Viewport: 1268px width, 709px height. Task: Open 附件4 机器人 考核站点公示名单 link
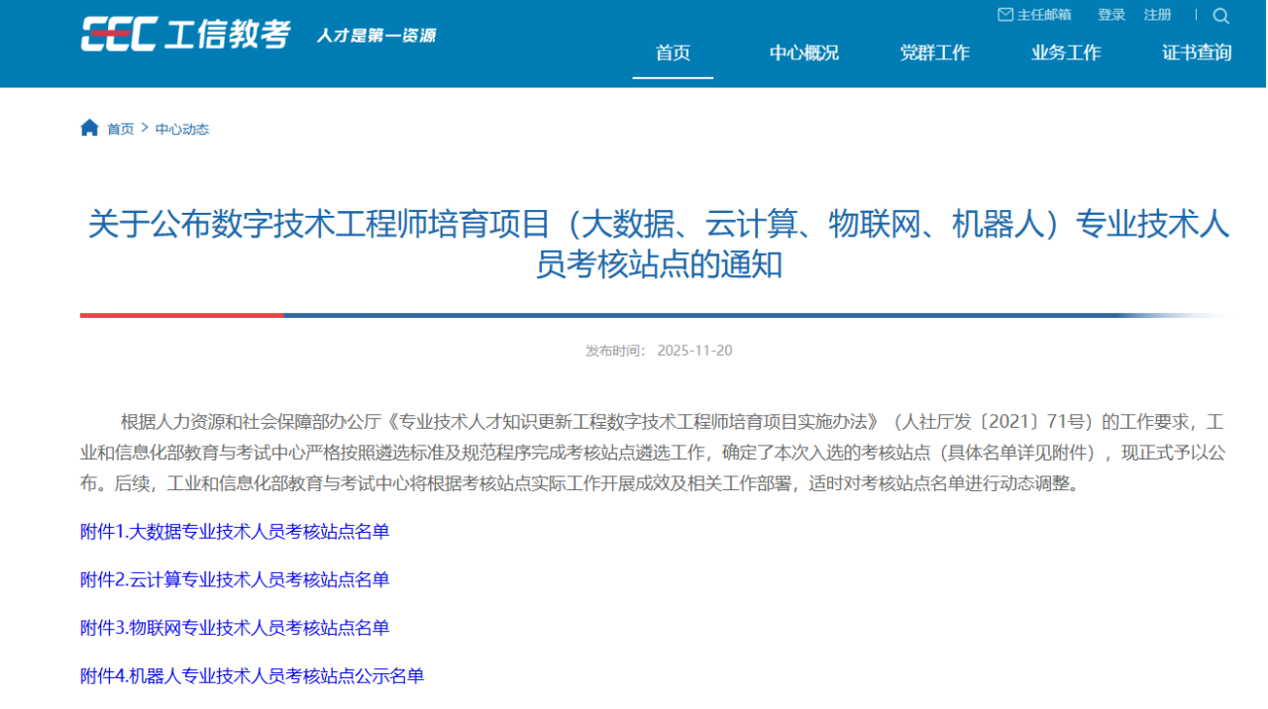[252, 676]
